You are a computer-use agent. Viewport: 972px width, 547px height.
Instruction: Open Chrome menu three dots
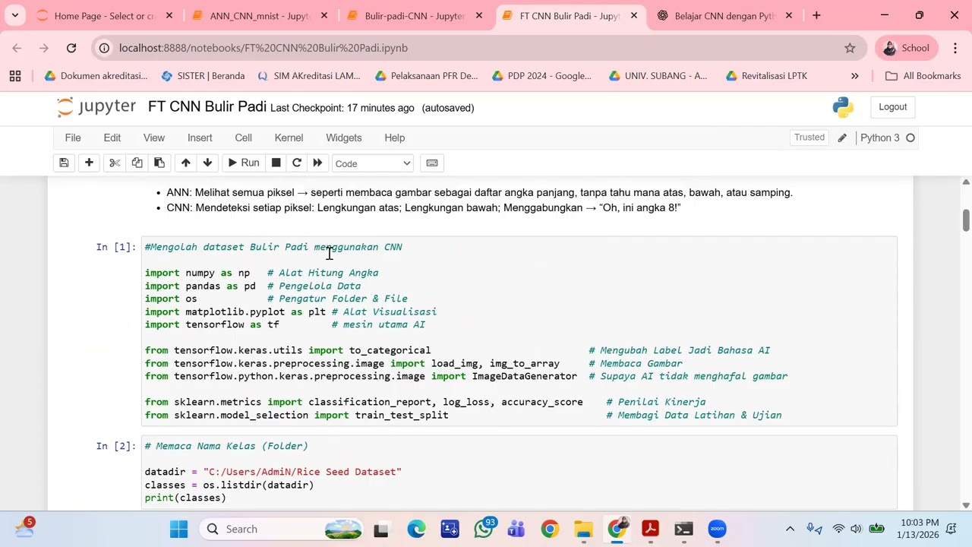[955, 48]
